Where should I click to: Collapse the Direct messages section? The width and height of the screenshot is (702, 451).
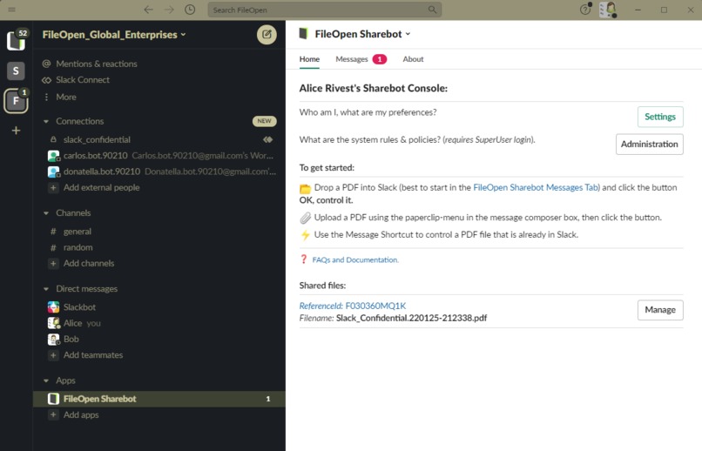tap(46, 289)
